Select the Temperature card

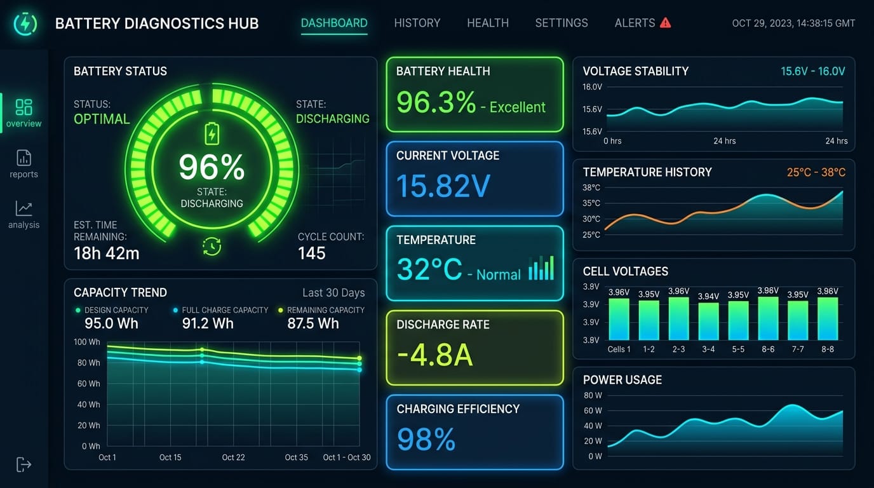[474, 264]
